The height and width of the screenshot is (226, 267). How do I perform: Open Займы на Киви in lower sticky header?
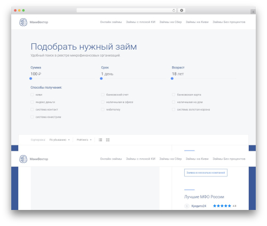197,159
